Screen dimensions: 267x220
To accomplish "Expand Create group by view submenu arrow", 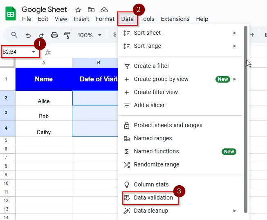I will click(235, 79).
